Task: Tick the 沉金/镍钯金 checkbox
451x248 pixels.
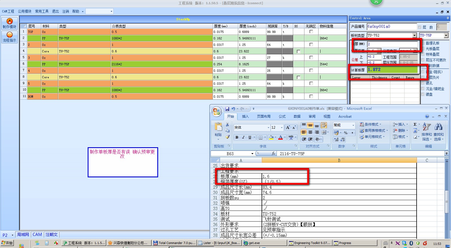Action: 423,89
